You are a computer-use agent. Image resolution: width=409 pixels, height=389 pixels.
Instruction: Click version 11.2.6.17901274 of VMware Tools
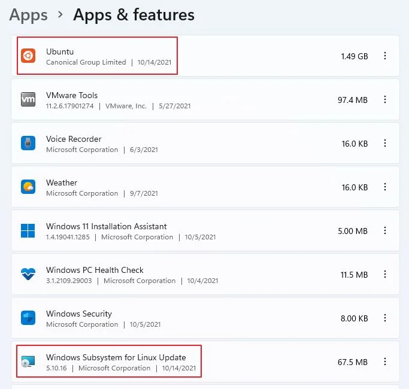(69, 106)
